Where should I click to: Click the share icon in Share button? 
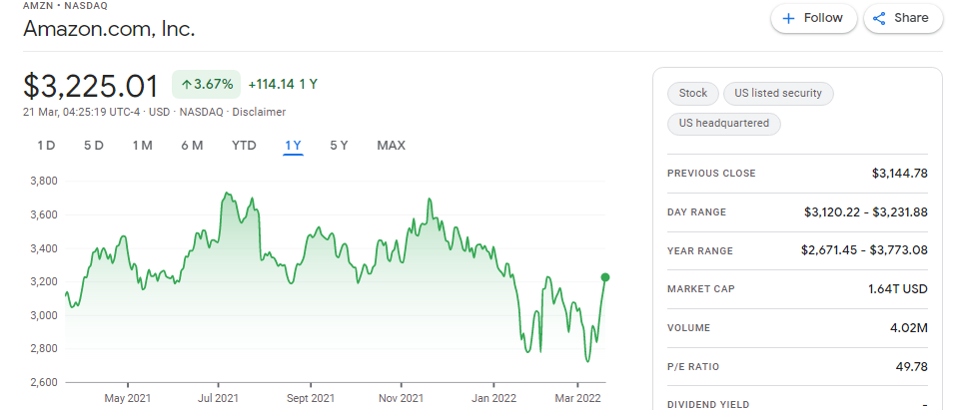coord(879,19)
